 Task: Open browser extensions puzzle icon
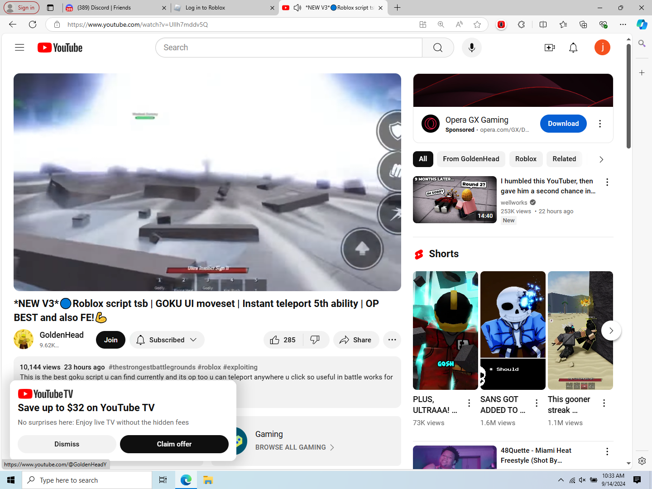tap(521, 24)
